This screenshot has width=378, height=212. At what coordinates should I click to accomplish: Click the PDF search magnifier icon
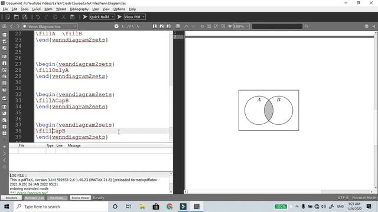[307, 26]
